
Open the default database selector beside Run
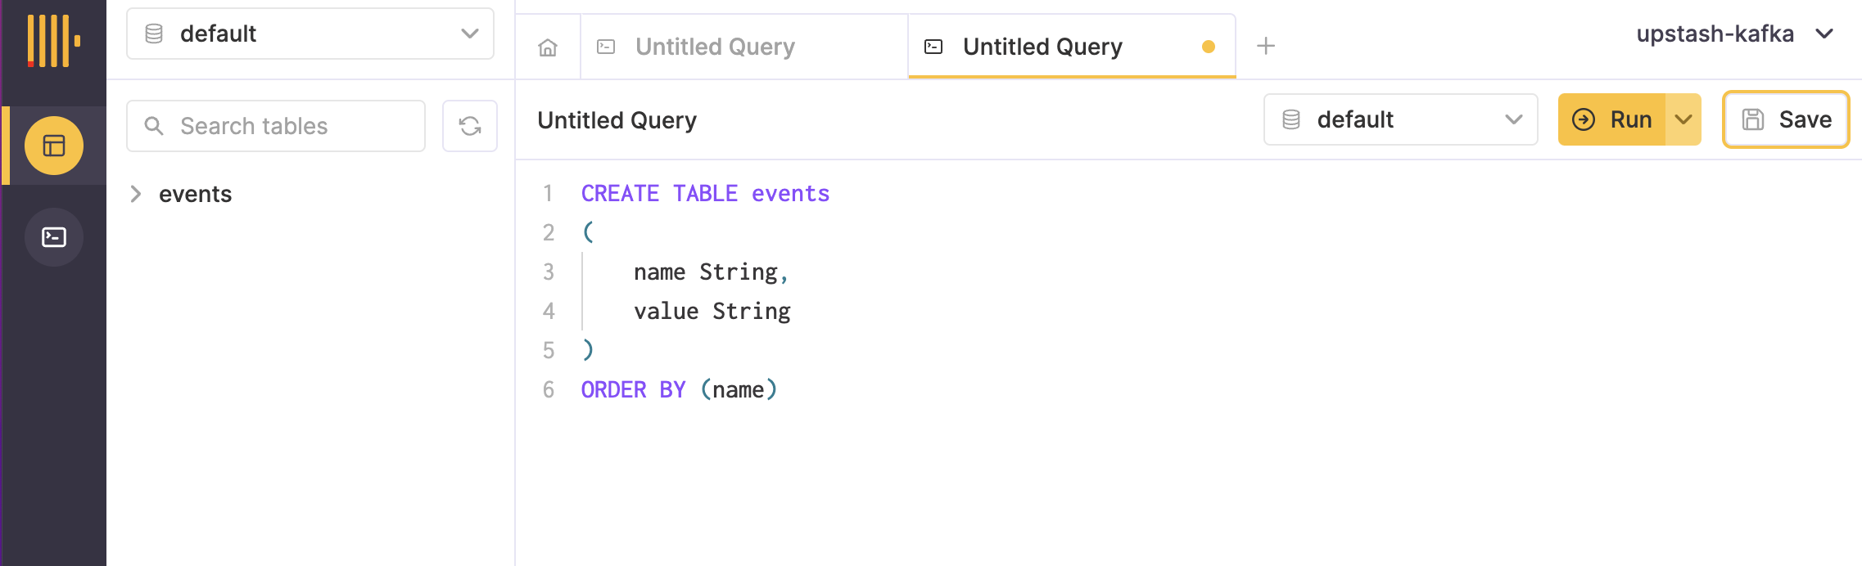[x=1400, y=119]
